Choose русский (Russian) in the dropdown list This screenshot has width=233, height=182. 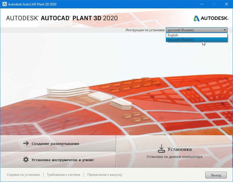tap(197, 40)
